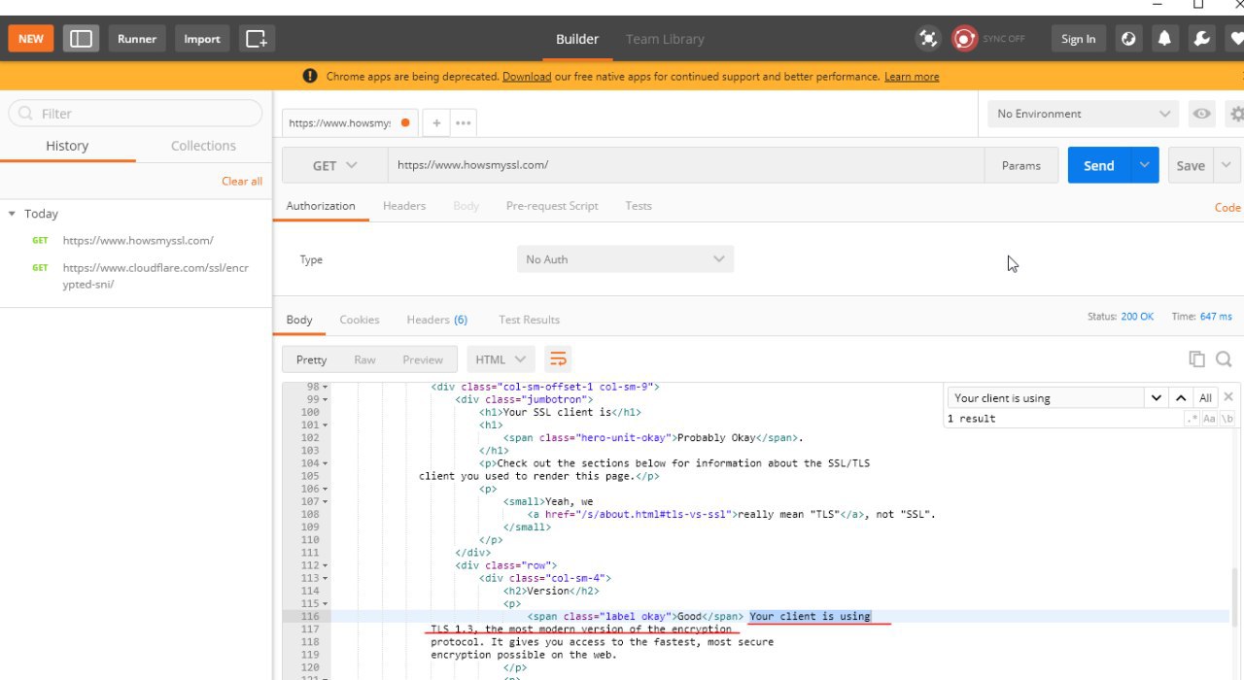The image size is (1244, 680).
Task: Click the environment quick look eye icon
Action: click(x=1202, y=114)
